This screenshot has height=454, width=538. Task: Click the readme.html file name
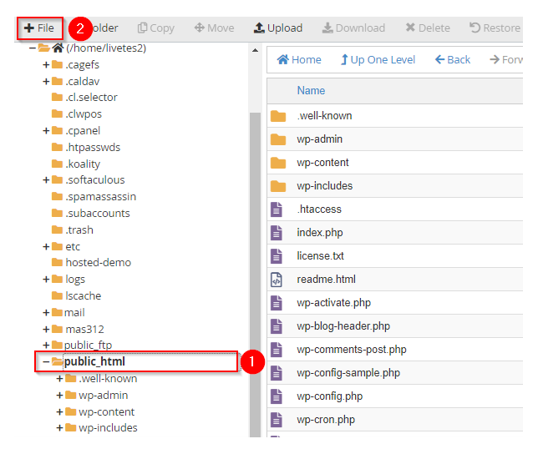[326, 280]
